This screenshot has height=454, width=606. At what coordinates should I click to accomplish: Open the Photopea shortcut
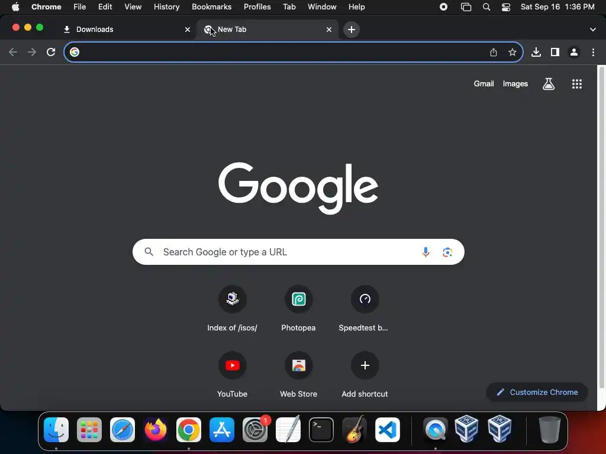[x=298, y=309]
